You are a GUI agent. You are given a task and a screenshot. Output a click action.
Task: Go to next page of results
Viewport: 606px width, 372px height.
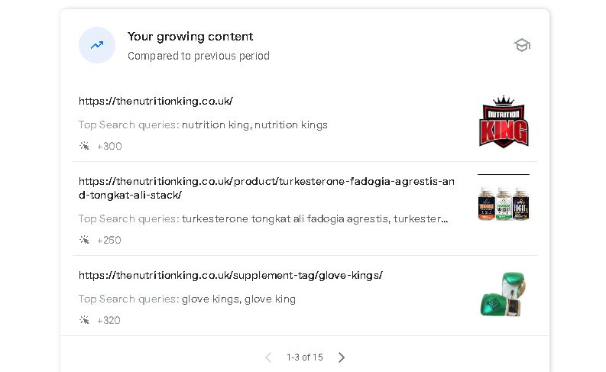[x=342, y=357]
